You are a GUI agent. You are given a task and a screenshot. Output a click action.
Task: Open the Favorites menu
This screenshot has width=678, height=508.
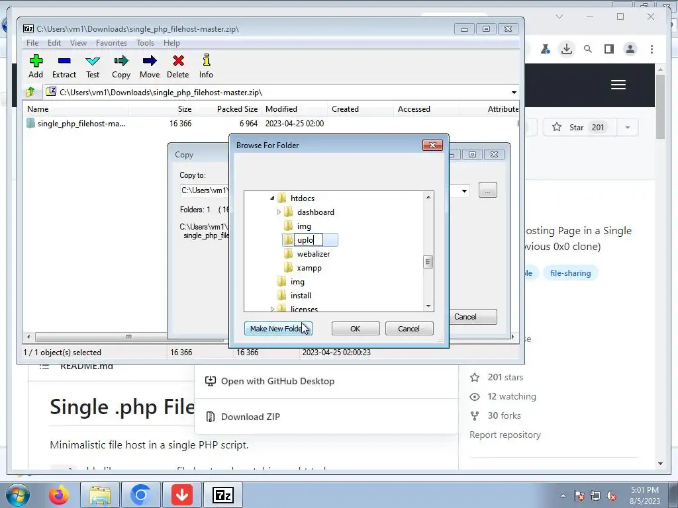click(111, 43)
